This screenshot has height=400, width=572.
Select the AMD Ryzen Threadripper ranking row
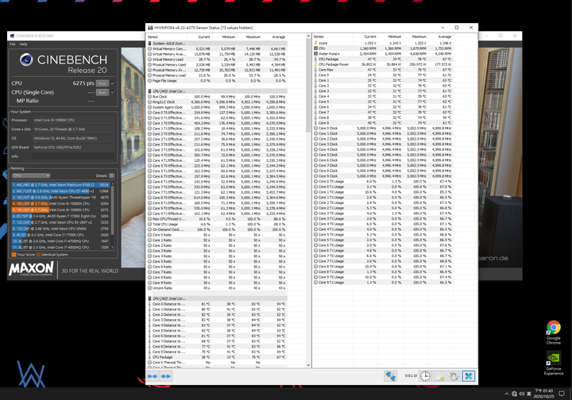coord(60,197)
